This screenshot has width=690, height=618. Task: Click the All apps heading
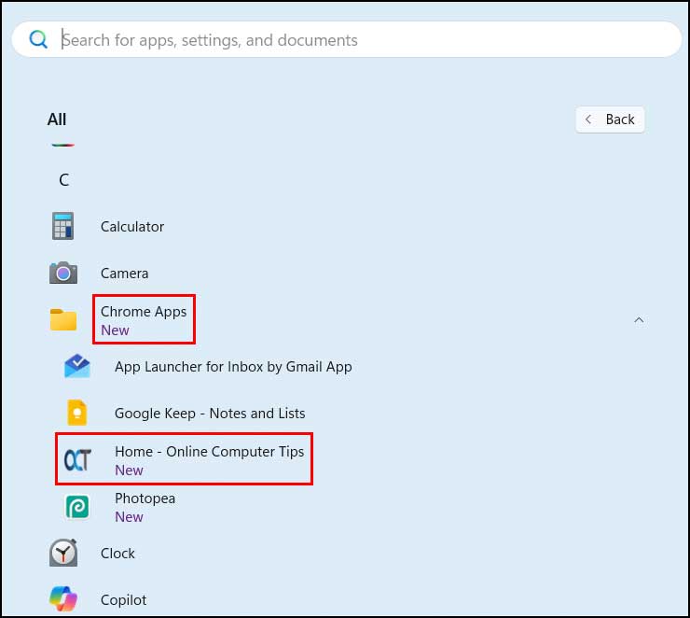pos(57,119)
